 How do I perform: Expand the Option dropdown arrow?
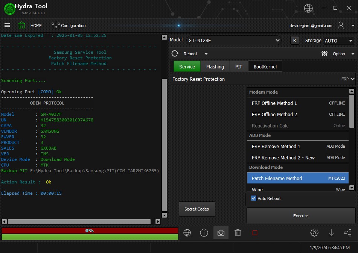[353, 54]
